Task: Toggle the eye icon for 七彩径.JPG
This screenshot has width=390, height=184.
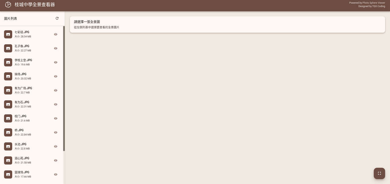Action: [55, 34]
